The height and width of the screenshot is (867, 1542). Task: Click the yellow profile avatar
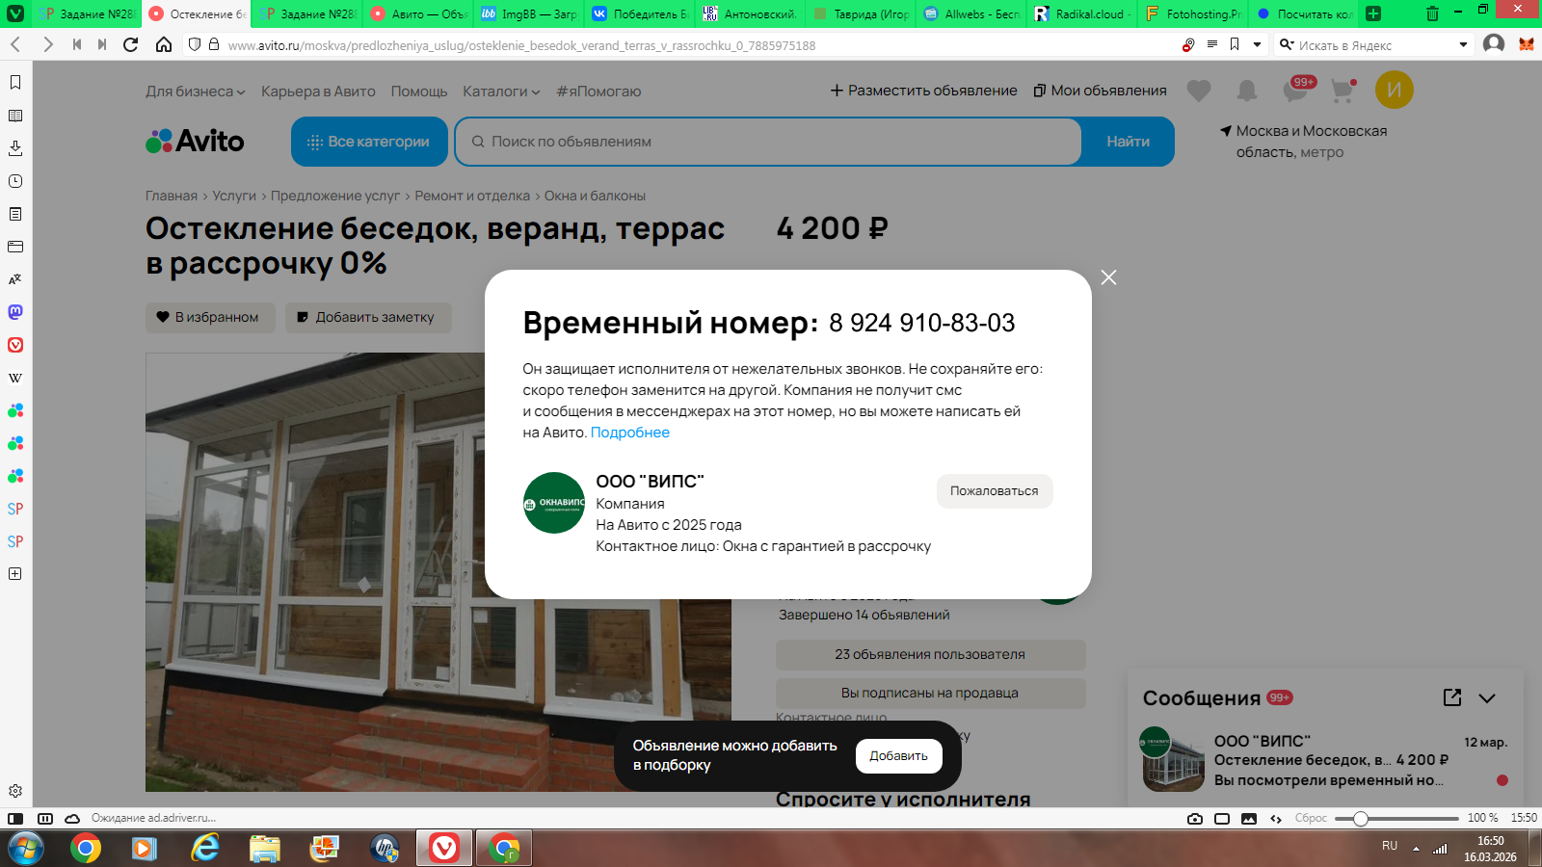(x=1394, y=90)
